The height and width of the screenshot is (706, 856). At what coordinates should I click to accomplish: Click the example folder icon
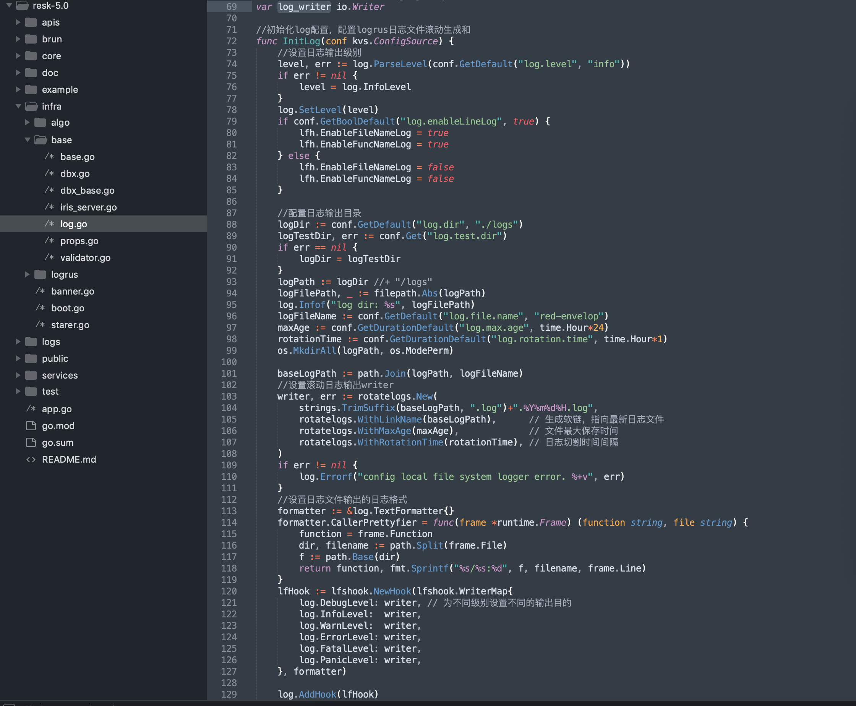pos(31,89)
